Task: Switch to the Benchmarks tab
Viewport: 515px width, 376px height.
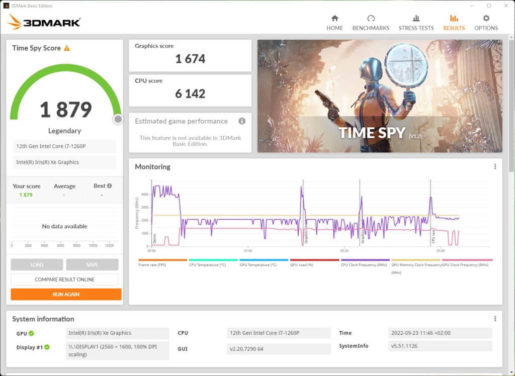Action: [x=371, y=23]
